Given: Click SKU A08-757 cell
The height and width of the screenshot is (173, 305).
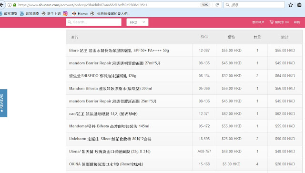Looking at the screenshot, I should coord(204,152).
